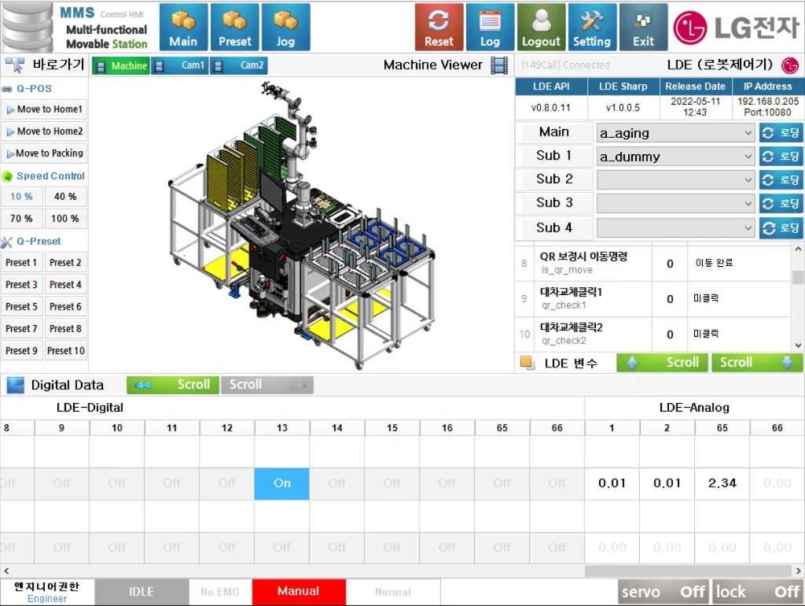This screenshot has height=606, width=805.
Task: Click the Machine Viewer film icon
Action: point(499,65)
